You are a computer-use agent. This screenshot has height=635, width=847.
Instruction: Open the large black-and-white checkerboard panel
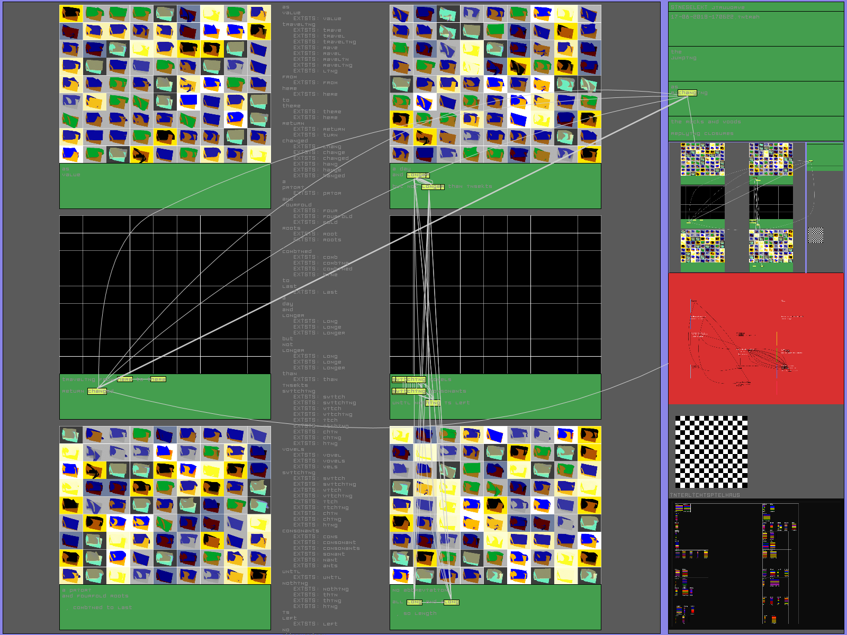[x=711, y=452]
